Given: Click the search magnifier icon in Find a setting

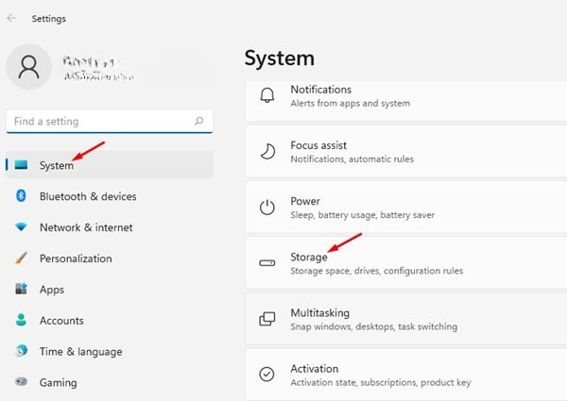Looking at the screenshot, I should click(198, 121).
